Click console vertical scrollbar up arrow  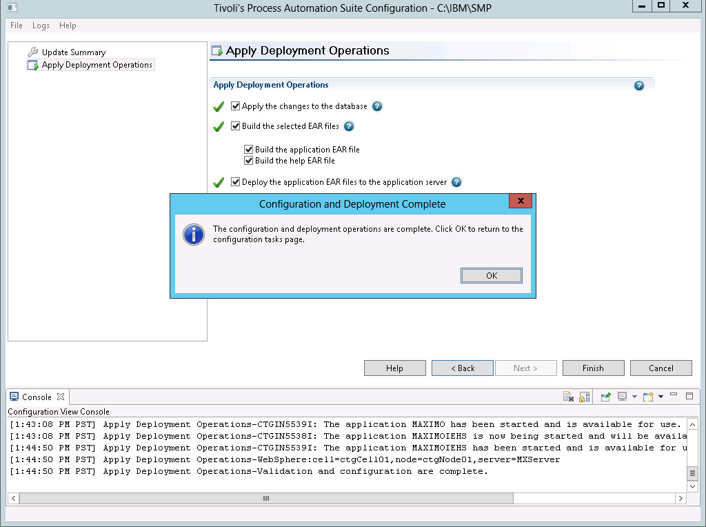coord(692,425)
